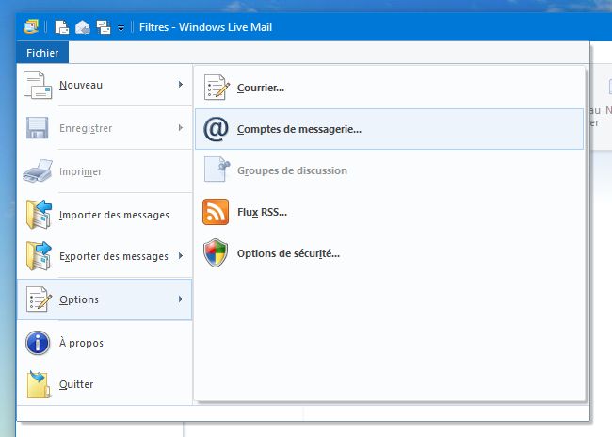The width and height of the screenshot is (612, 437).
Task: Click the @ icon for Comptes de messagerie
Action: click(216, 130)
